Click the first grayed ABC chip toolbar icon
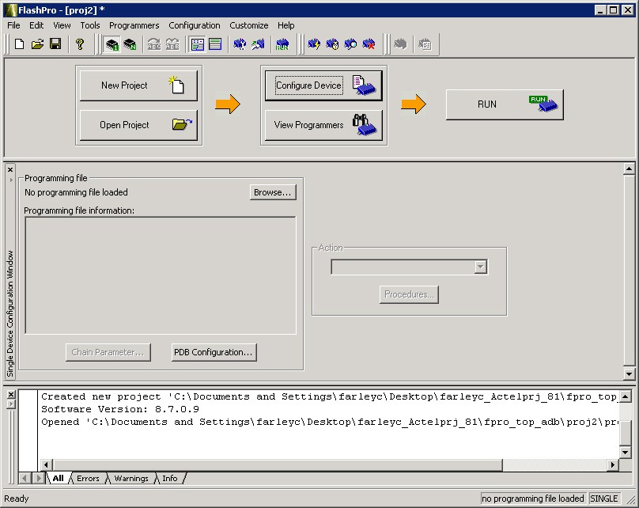639x508 pixels. [154, 44]
